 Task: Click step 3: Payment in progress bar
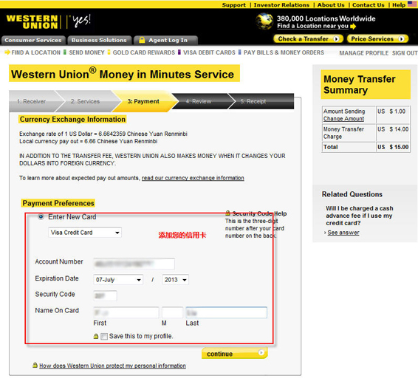[x=143, y=101]
